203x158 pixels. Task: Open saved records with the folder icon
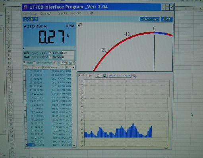pos(66,63)
